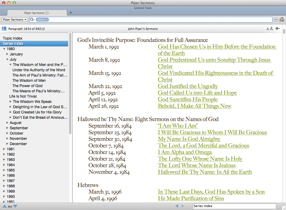Open He Made Purification of Sins link

[191, 198]
